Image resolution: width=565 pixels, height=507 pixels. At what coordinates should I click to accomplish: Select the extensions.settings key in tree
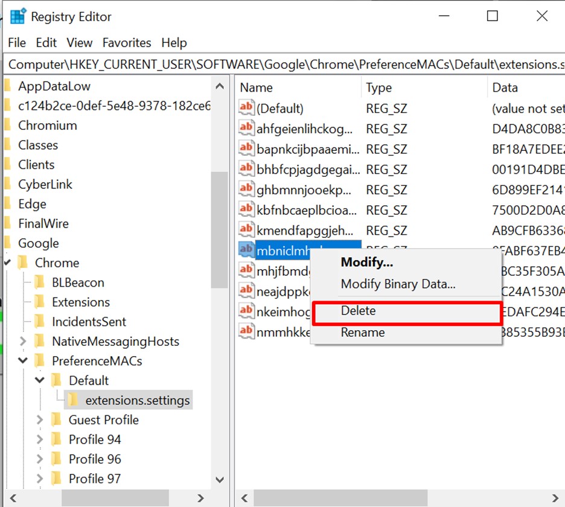coord(137,400)
